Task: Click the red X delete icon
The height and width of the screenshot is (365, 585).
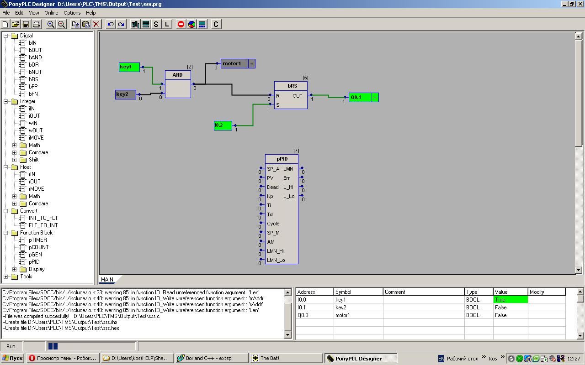Action: 96,24
